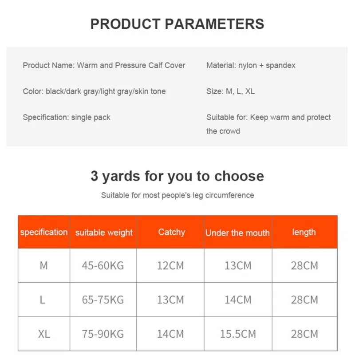Click the Color options text line
Image resolution: width=355 pixels, height=355 pixels.
tap(94, 91)
